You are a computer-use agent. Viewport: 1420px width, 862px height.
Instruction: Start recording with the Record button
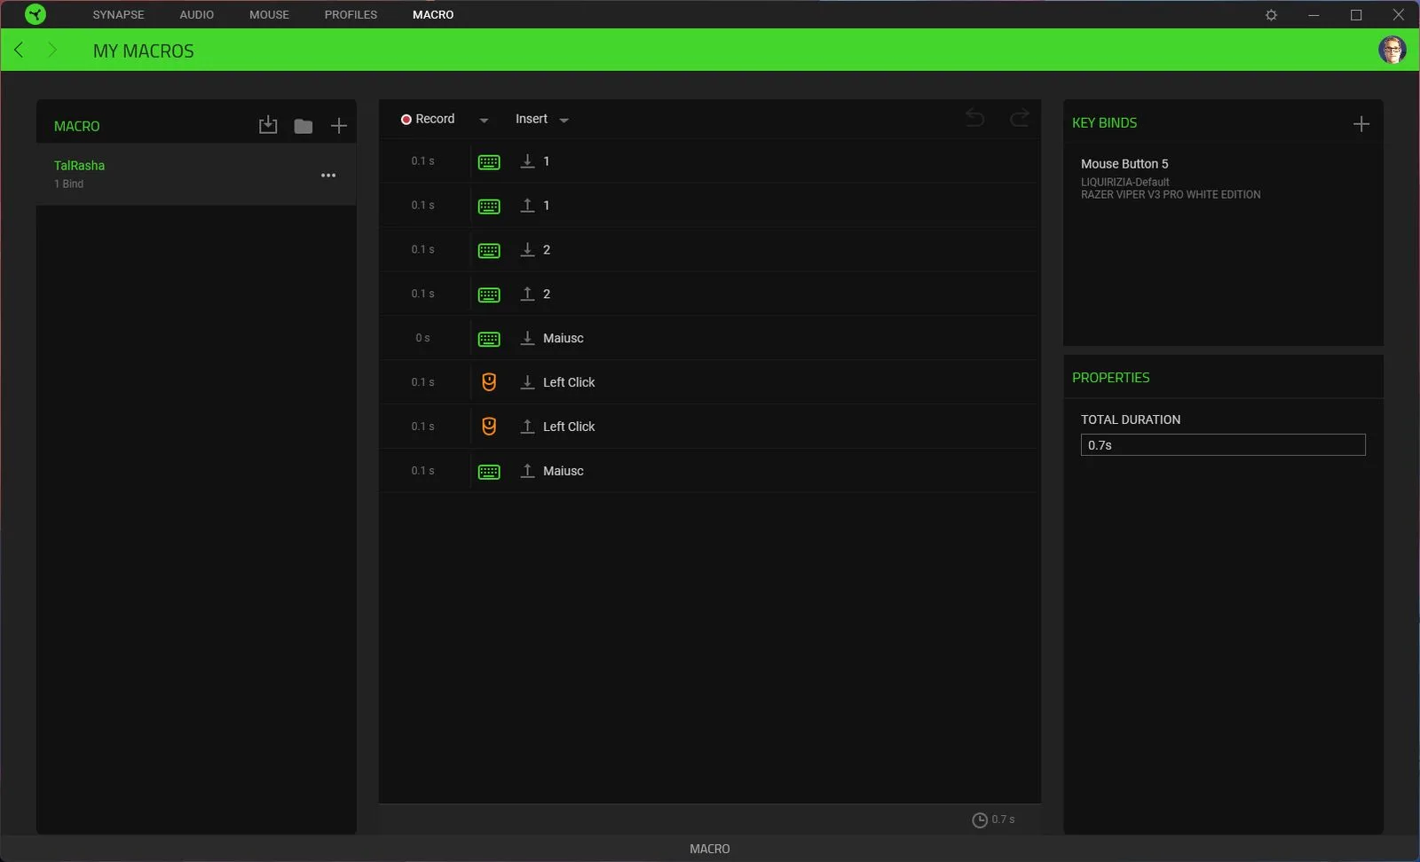(428, 119)
